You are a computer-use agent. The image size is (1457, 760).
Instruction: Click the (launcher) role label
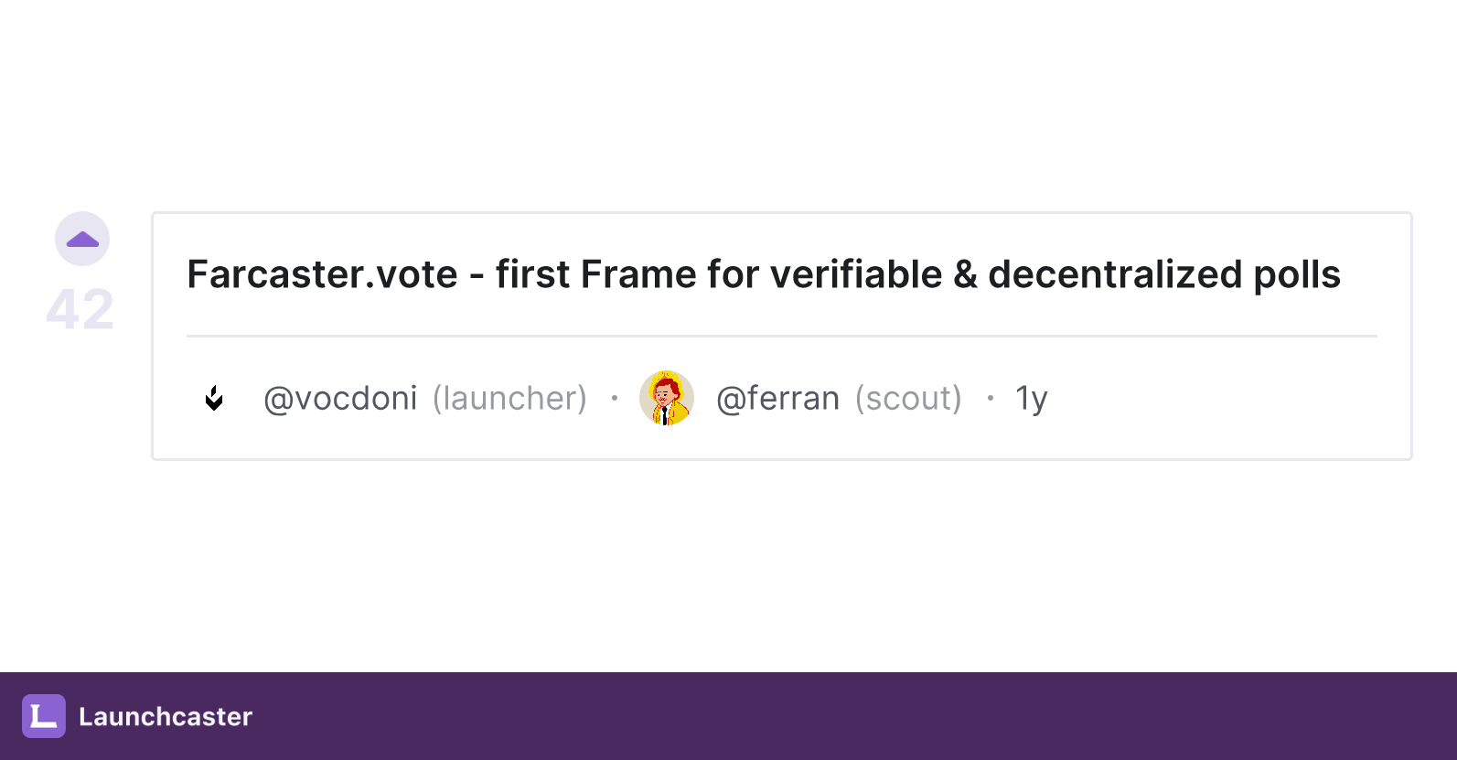pos(510,399)
